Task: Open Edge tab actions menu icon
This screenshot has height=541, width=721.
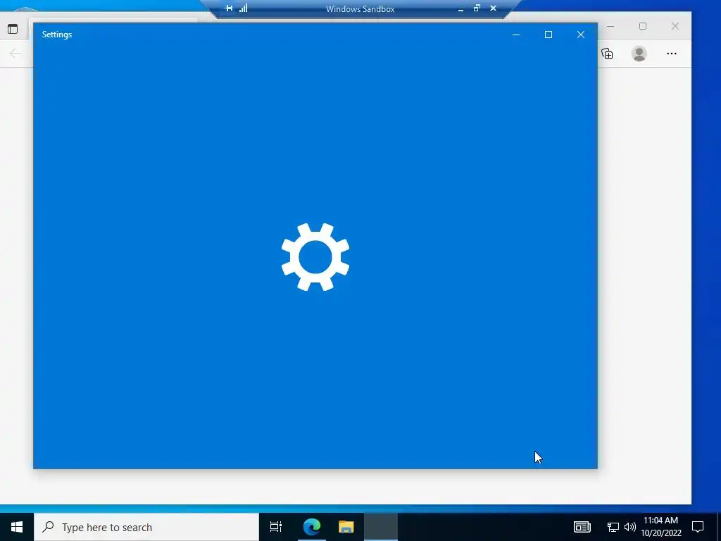Action: [x=13, y=29]
